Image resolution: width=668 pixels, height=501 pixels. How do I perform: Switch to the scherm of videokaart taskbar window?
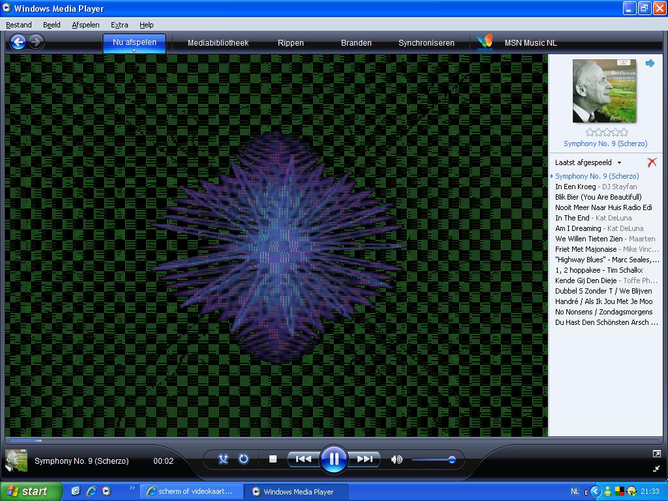192,491
